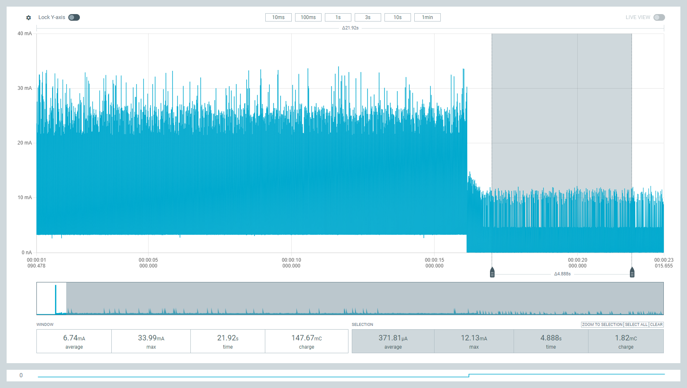Select the 100ms time window button
687x388 pixels.
tap(308, 17)
